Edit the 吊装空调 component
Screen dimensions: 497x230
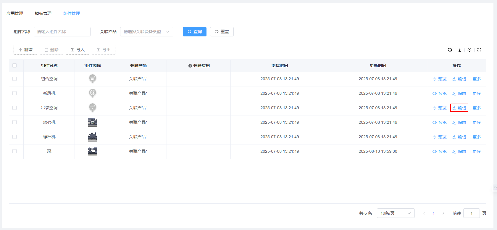point(459,108)
